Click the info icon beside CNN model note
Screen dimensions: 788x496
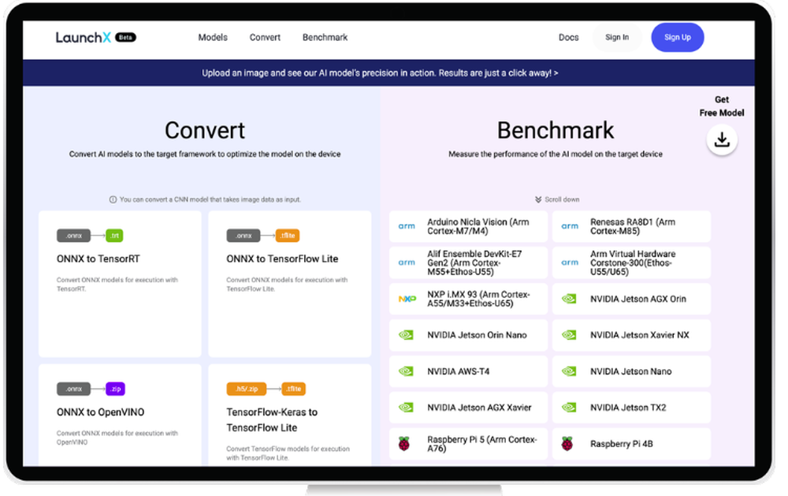[113, 200]
